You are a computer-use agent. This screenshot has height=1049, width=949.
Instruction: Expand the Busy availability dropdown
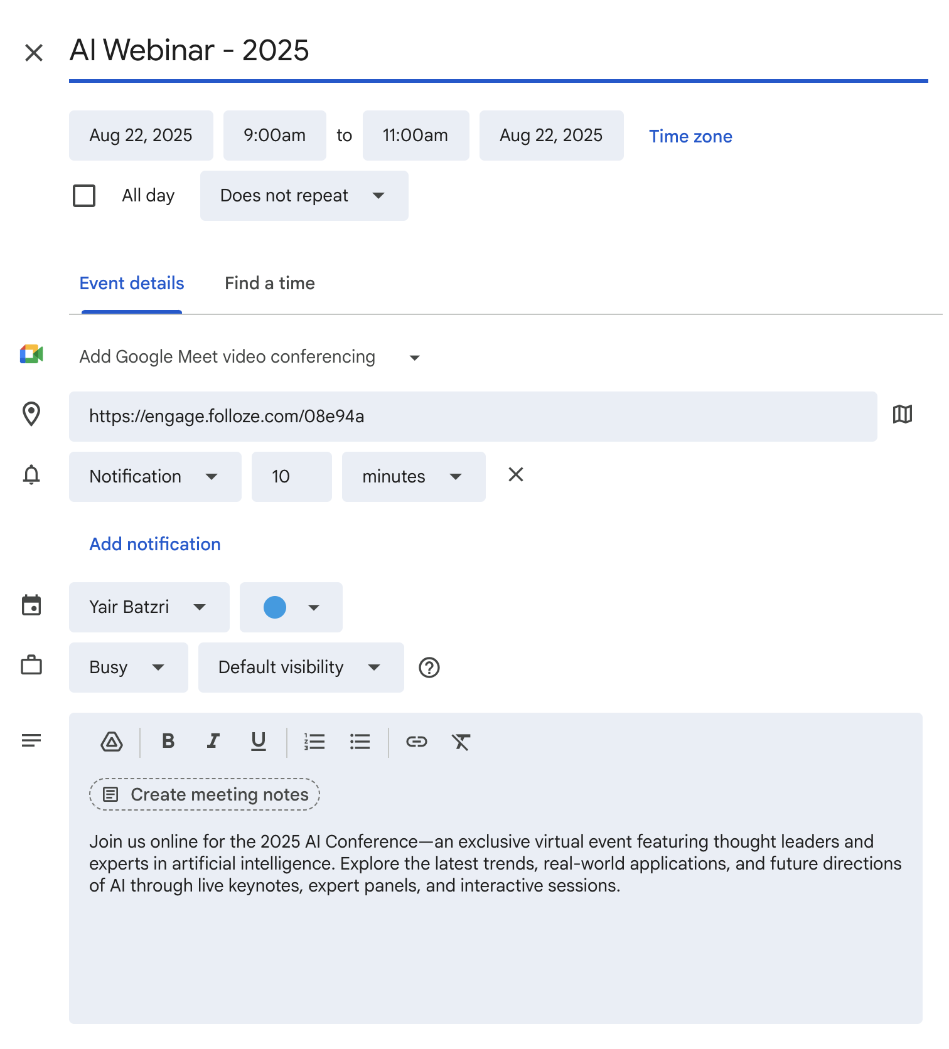coord(128,668)
